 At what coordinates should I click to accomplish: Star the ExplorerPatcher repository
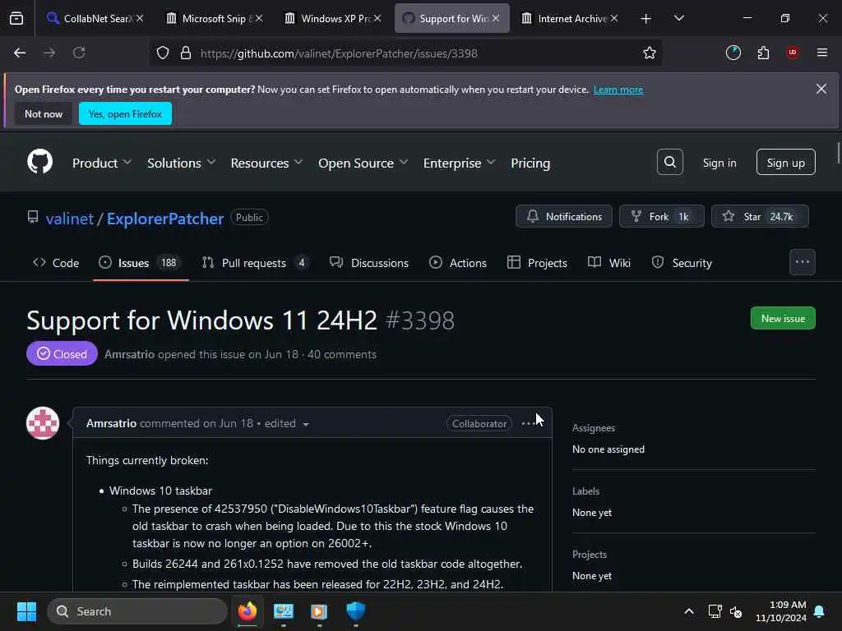tap(759, 216)
